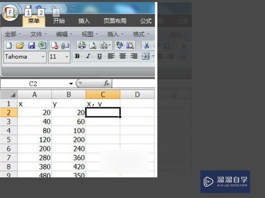265x198 pixels.
Task: Toggle Underline formatting
Action: tap(99, 56)
